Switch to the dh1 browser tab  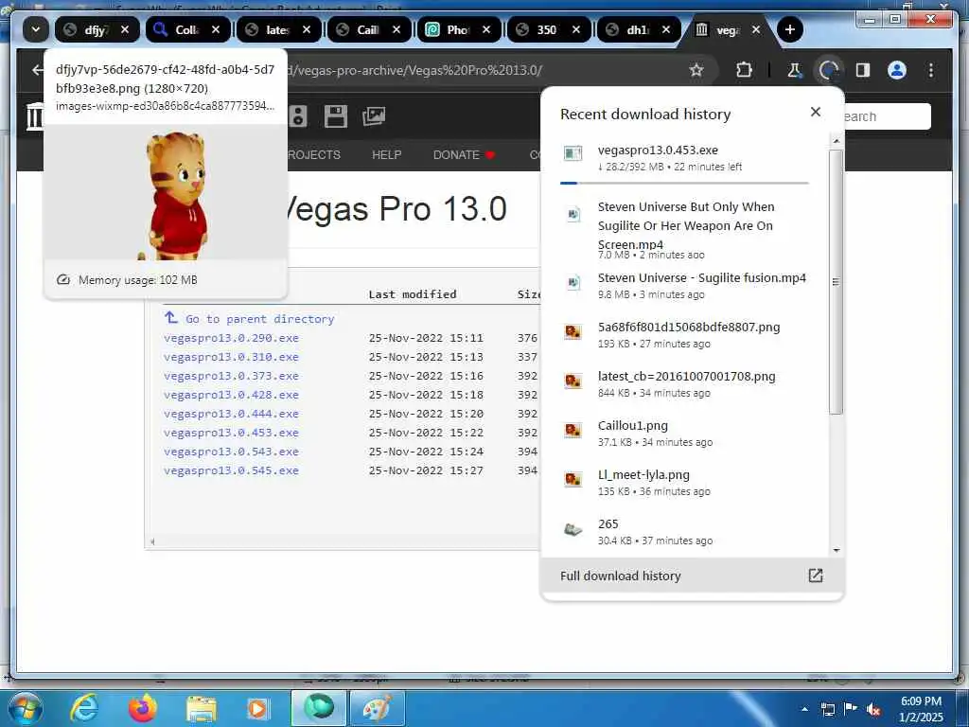click(640, 29)
